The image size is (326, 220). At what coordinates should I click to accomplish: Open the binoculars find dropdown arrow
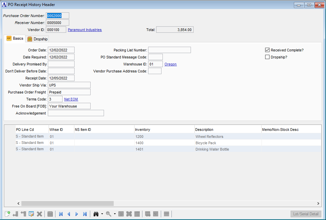tap(102, 214)
